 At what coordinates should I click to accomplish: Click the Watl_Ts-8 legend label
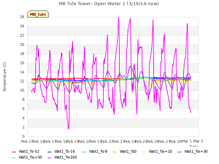98,151
